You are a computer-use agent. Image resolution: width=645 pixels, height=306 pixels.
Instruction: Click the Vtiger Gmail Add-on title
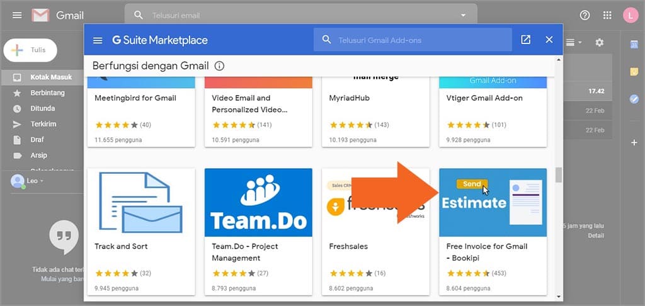(484, 98)
